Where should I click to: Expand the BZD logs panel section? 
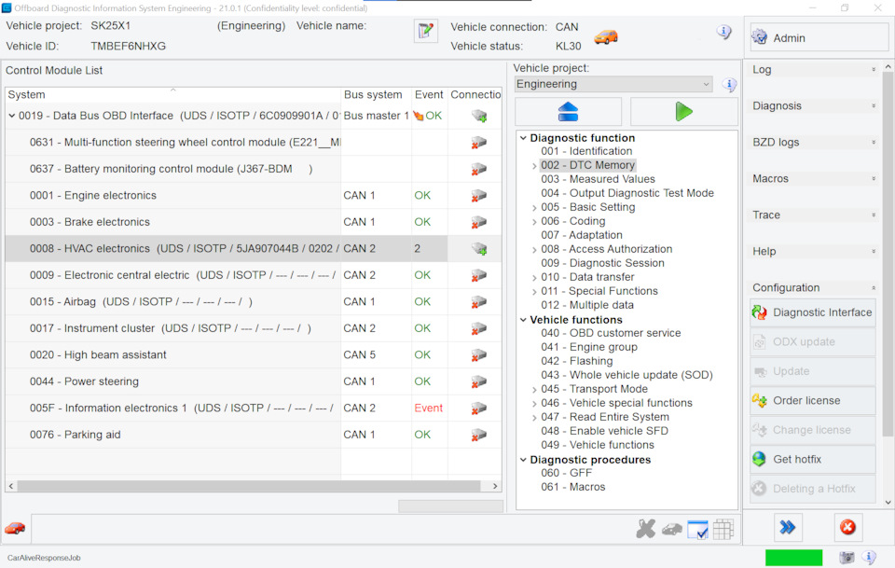[x=813, y=143]
